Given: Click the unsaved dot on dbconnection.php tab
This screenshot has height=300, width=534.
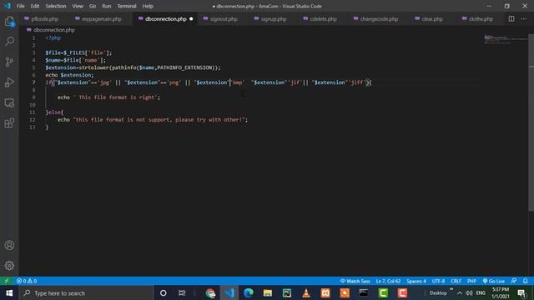Looking at the screenshot, I should point(191,18).
